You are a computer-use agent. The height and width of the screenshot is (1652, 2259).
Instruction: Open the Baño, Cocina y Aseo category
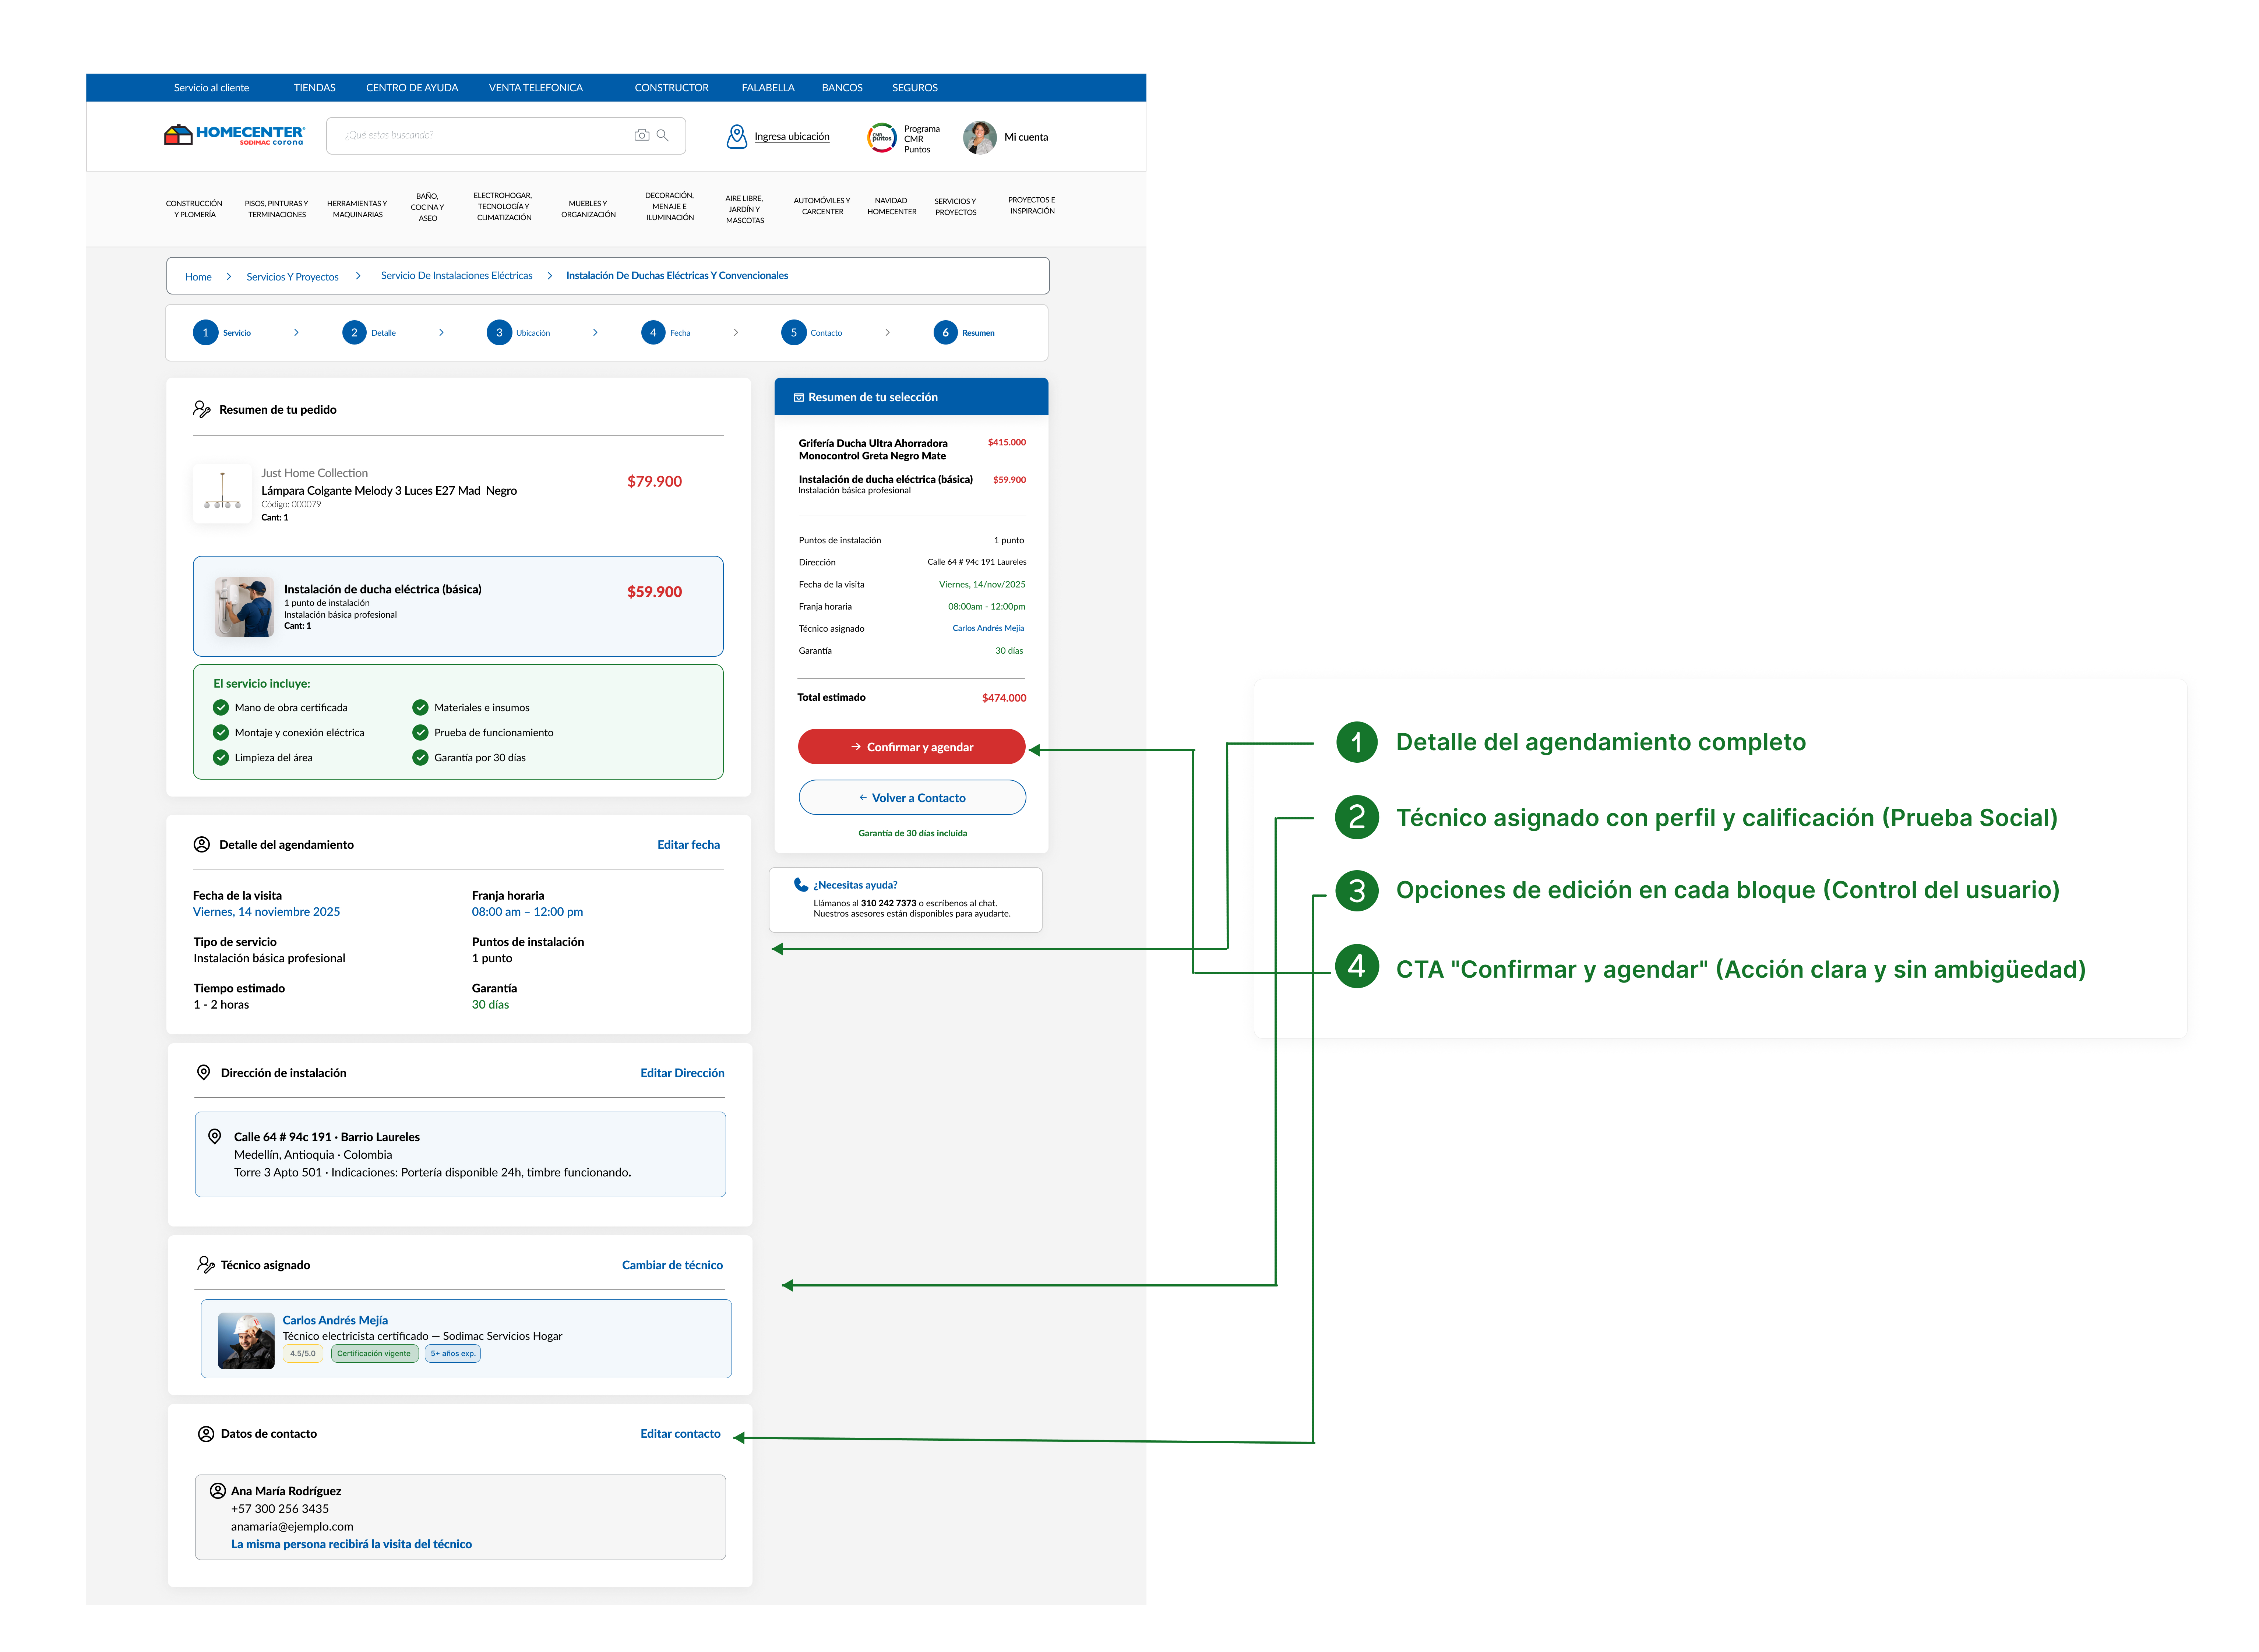click(x=428, y=207)
